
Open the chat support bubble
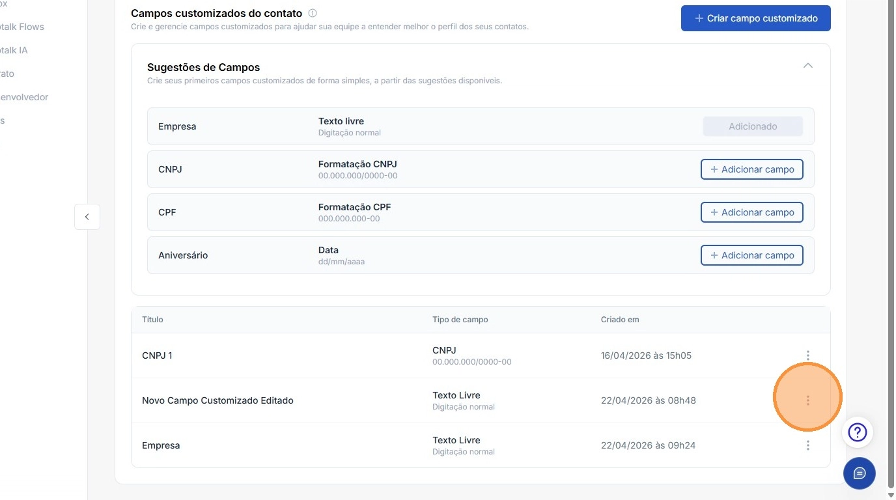pyautogui.click(x=859, y=473)
